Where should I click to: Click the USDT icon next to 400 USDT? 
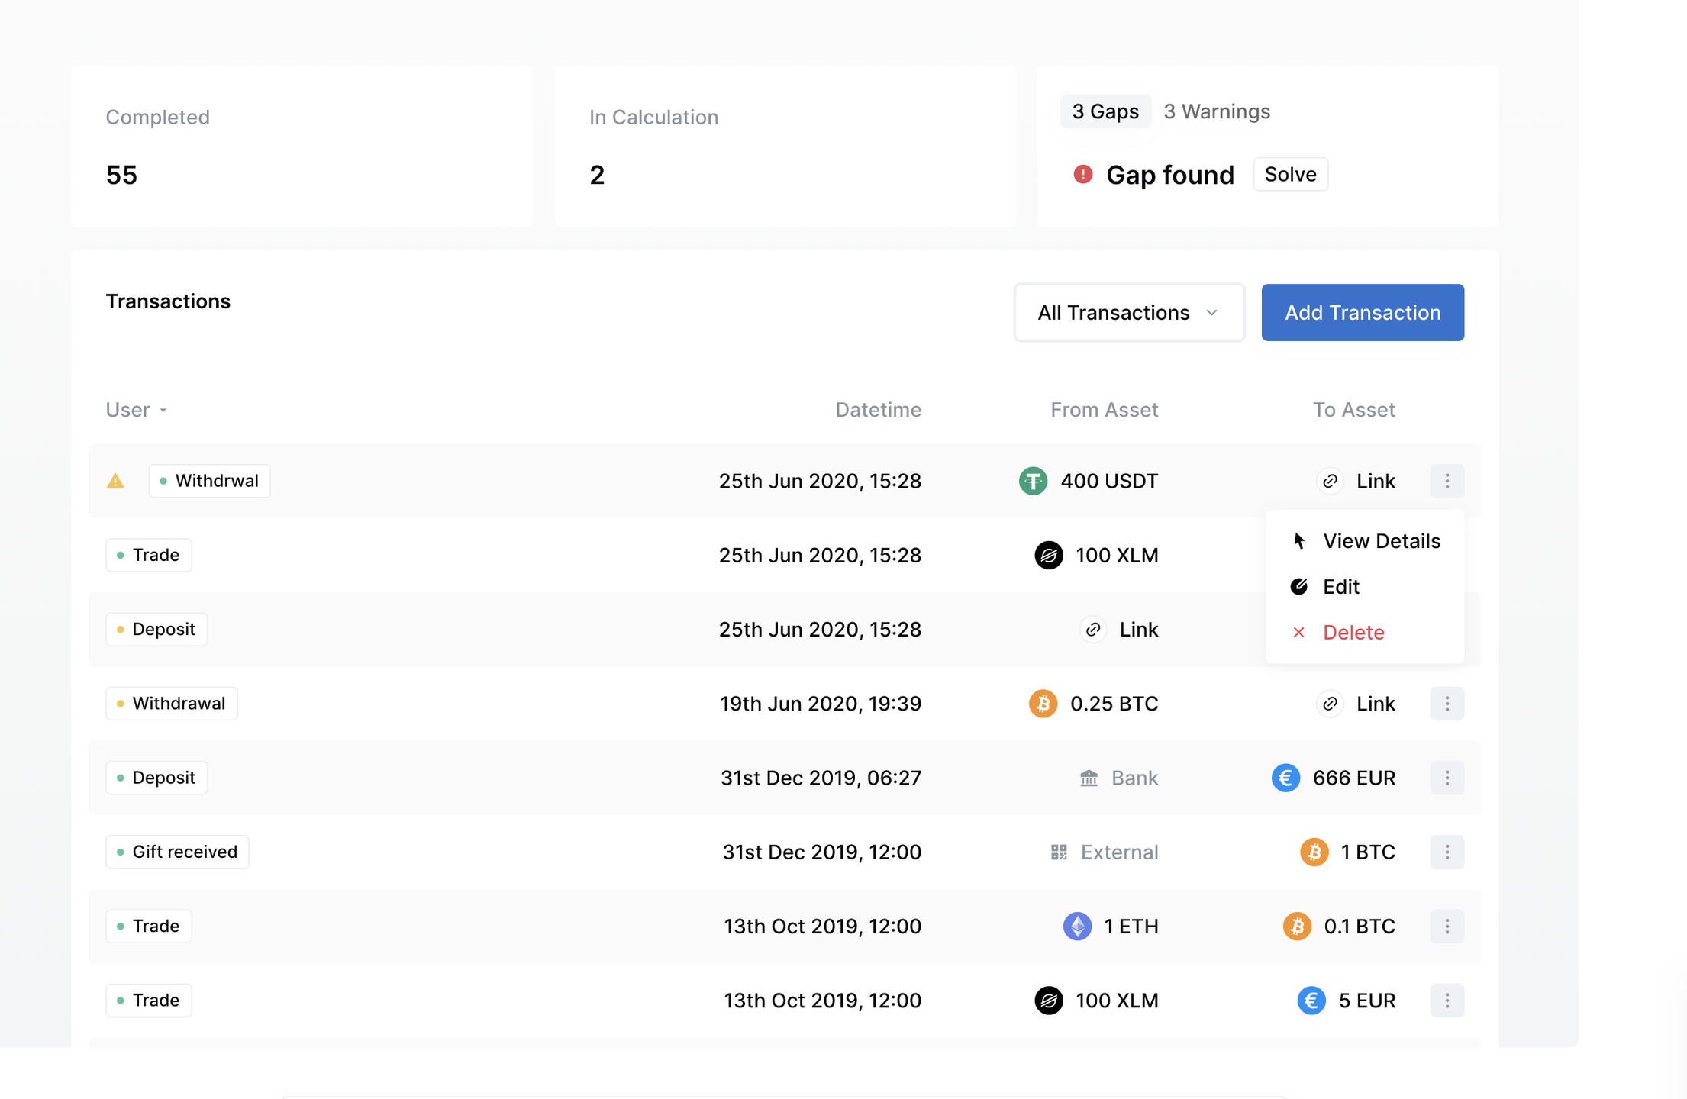pyautogui.click(x=1033, y=481)
